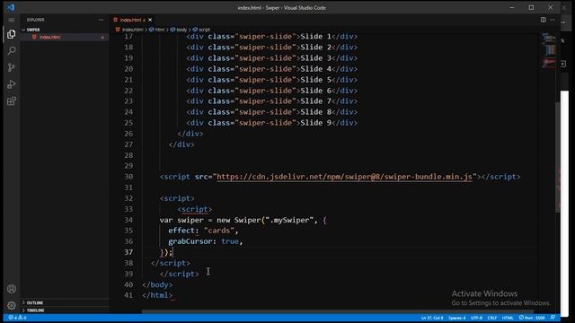
Task: Open the Extensions view
Action: click(12, 101)
